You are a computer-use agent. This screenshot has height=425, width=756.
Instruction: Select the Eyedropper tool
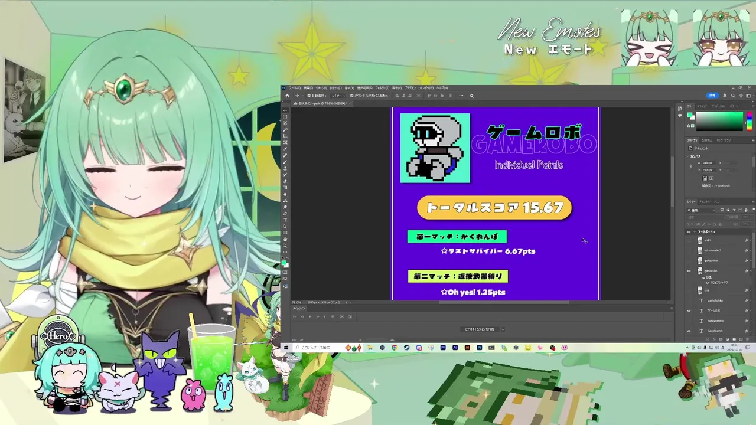(x=286, y=148)
